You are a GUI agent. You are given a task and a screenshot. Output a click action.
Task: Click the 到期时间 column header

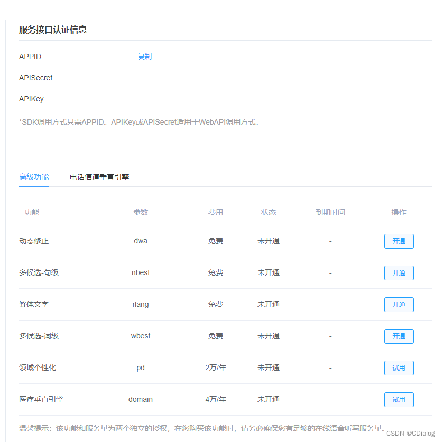point(330,212)
